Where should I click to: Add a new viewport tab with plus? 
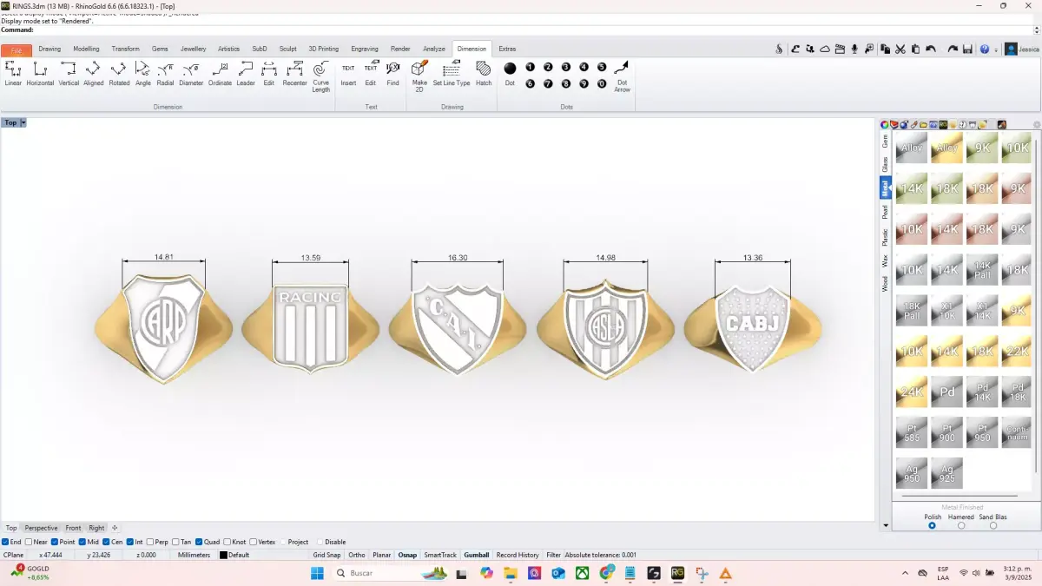click(115, 528)
